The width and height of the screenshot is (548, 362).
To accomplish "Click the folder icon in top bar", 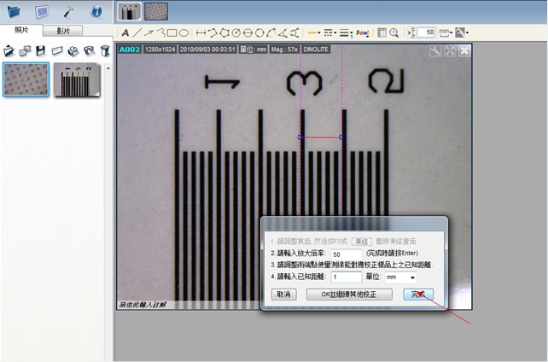I will (x=15, y=11).
